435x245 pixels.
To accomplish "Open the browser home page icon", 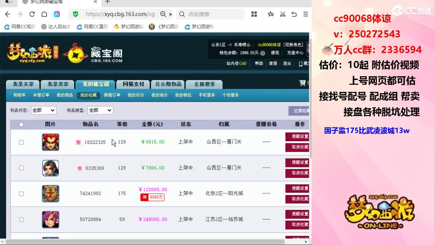I will click(x=44, y=14).
